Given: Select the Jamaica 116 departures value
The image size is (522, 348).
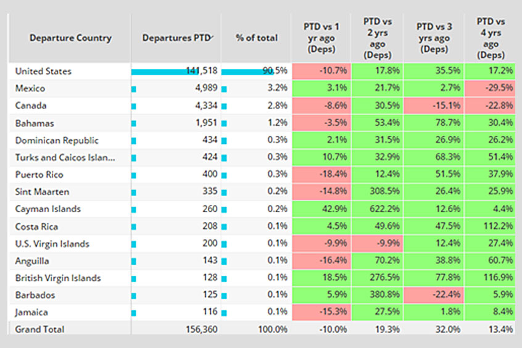Looking at the screenshot, I should click(x=209, y=312).
